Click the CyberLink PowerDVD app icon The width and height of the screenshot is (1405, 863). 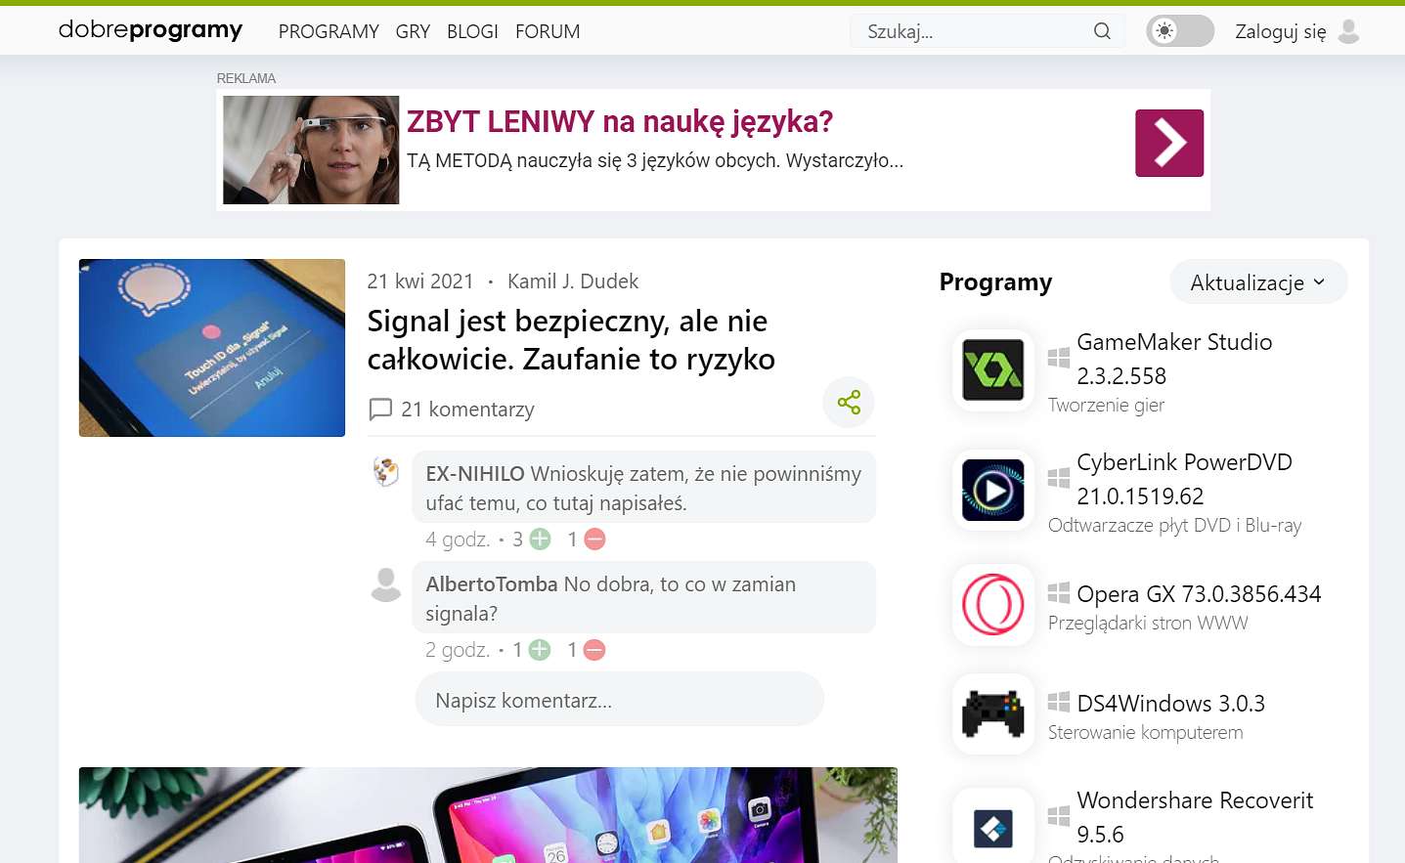tap(993, 490)
